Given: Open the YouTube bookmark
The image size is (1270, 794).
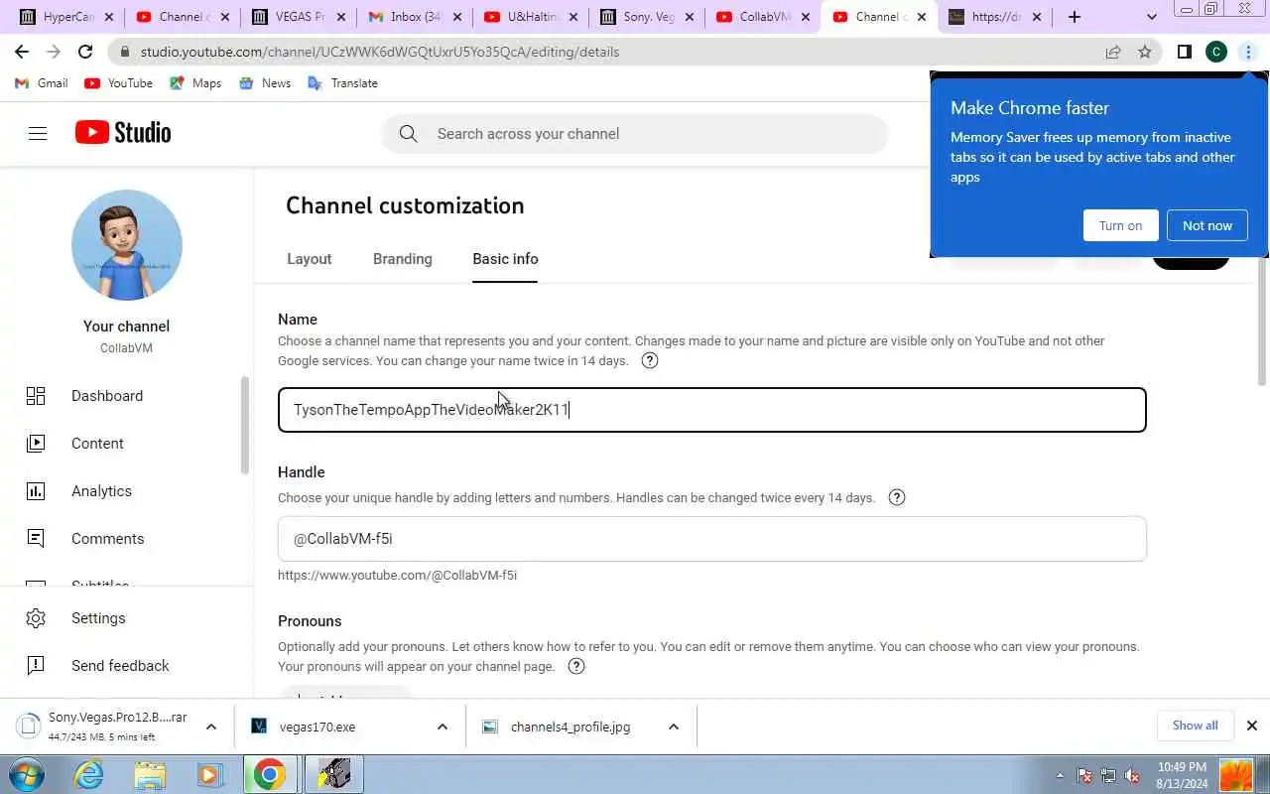Looking at the screenshot, I should click(119, 83).
